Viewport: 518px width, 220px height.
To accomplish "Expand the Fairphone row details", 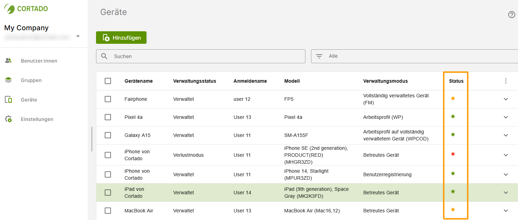I will coord(506,99).
